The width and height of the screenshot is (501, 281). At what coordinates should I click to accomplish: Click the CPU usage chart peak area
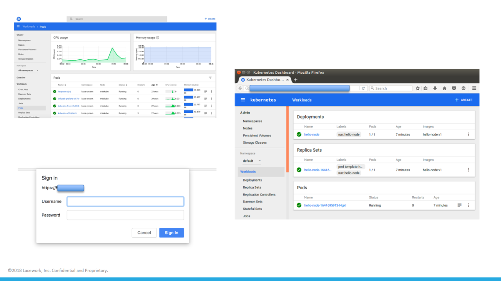(113, 49)
